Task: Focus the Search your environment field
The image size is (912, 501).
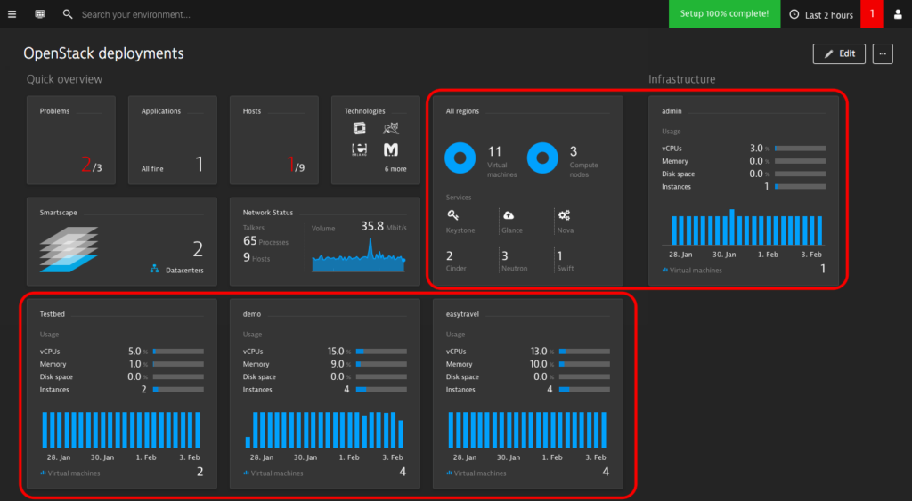Action: 135,14
